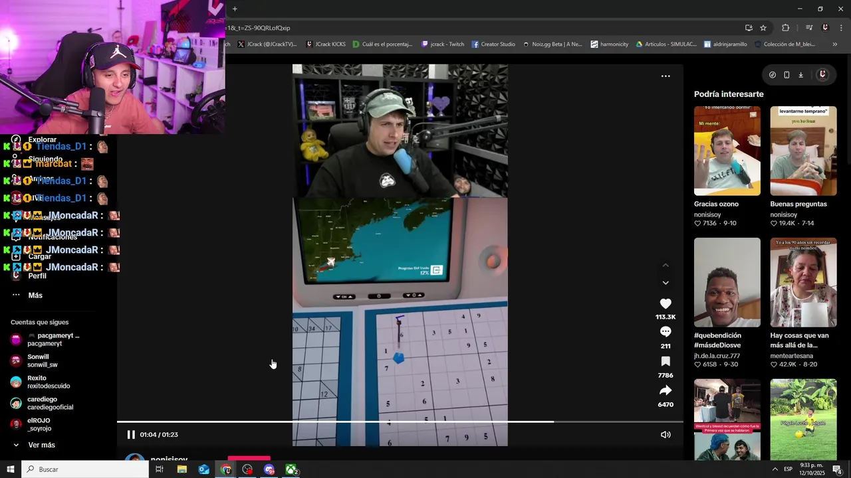Open comments with the speech bubble icon
The width and height of the screenshot is (851, 478).
666,332
